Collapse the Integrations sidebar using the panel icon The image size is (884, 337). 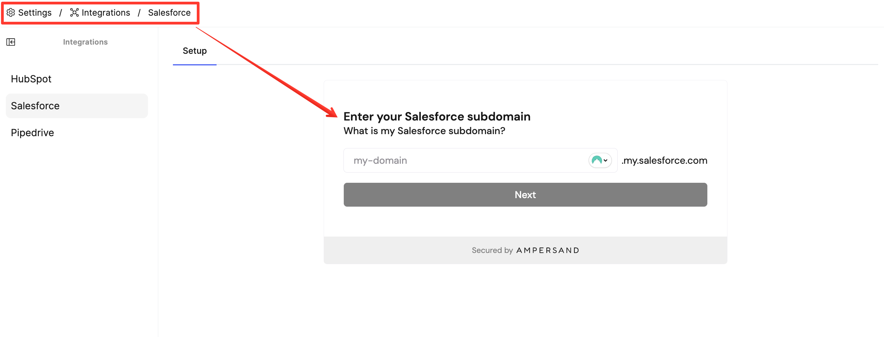11,42
